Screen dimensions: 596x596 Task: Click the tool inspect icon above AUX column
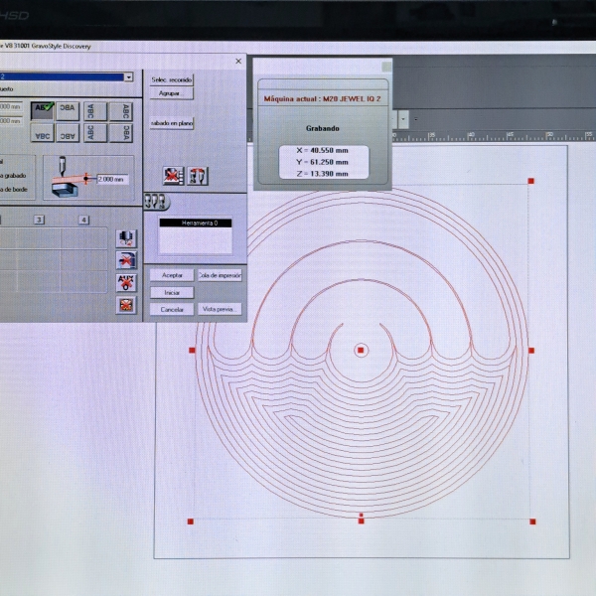(126, 237)
